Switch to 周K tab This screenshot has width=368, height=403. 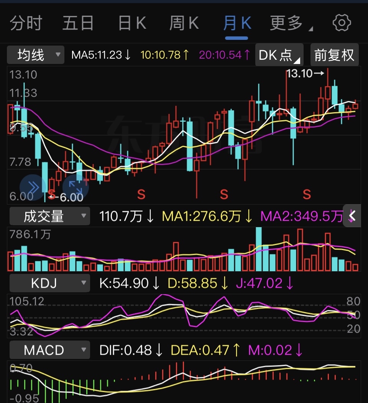(184, 23)
